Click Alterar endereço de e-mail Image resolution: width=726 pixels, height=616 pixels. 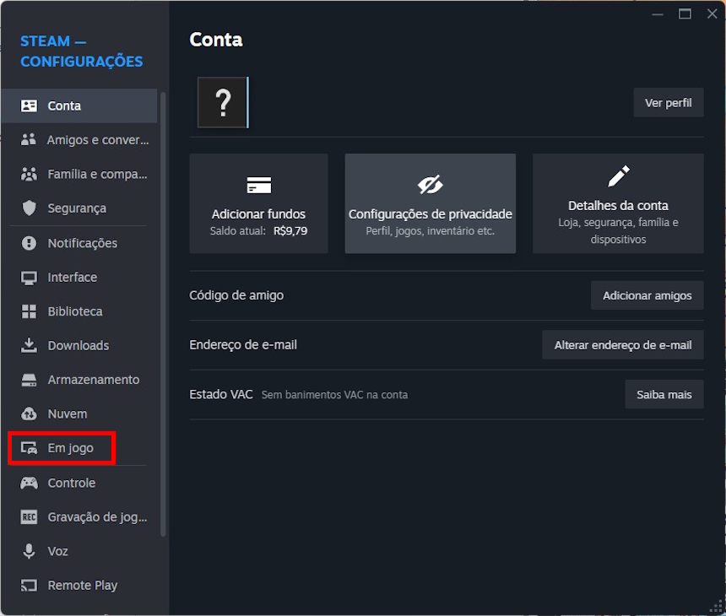(622, 344)
